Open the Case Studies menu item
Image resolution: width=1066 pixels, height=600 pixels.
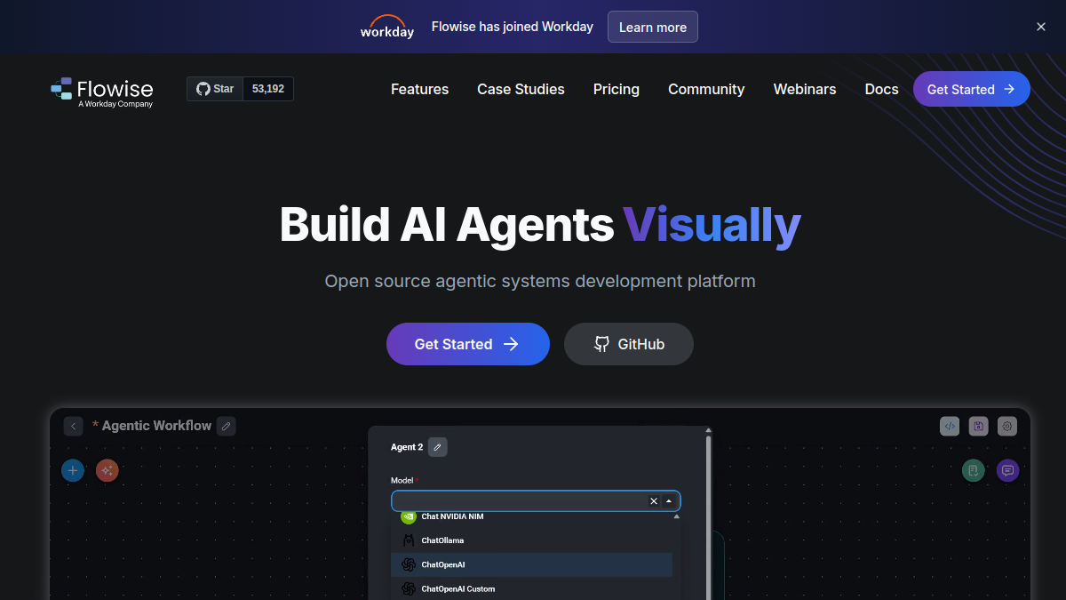pos(521,89)
